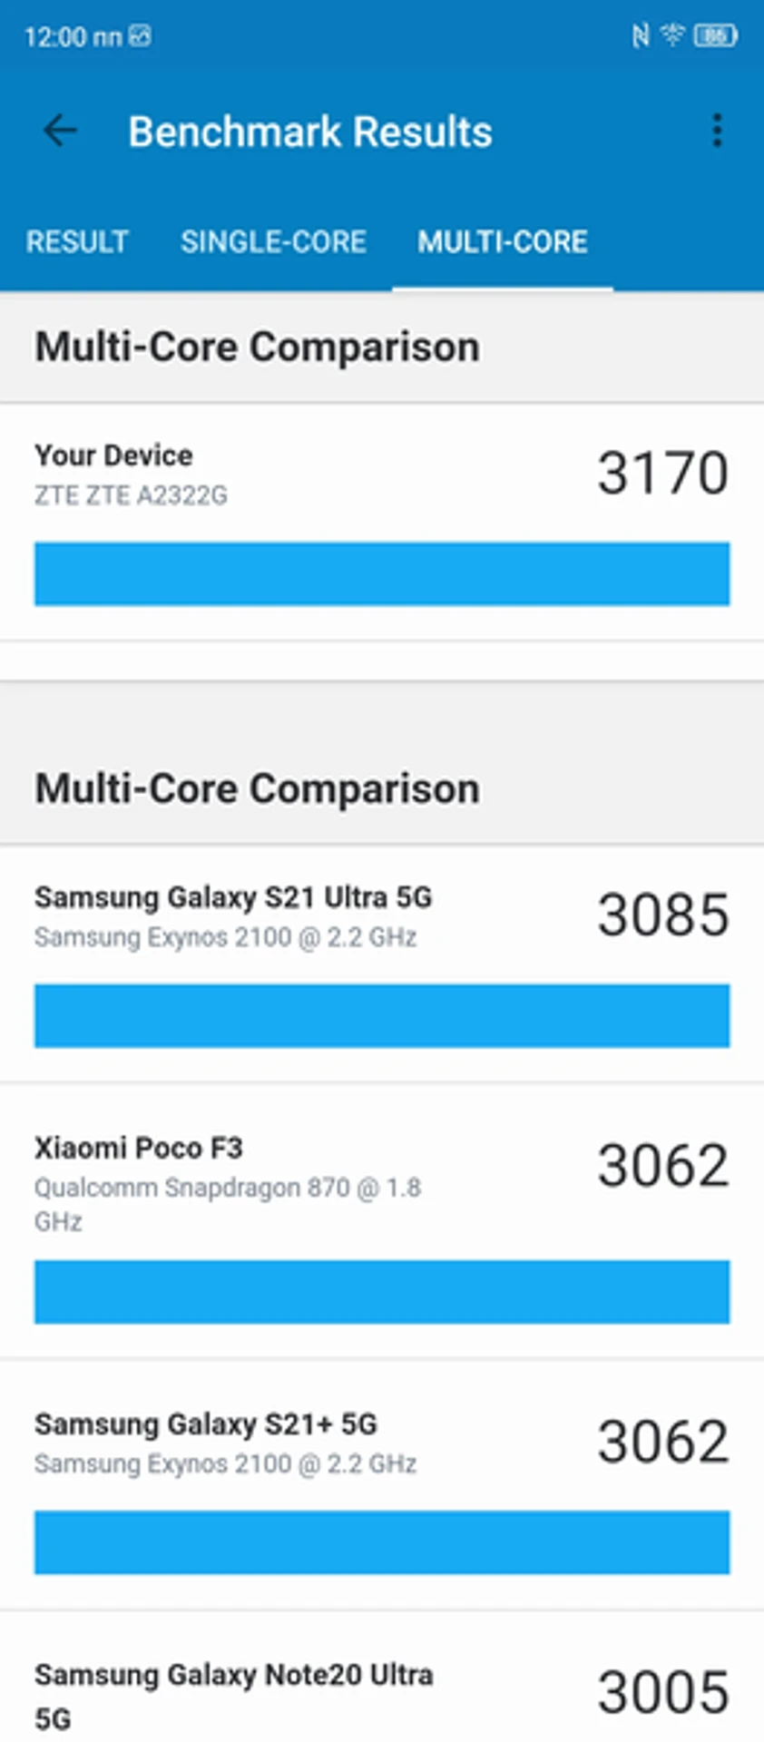
Task: Tap the ZTE A2322G device bar
Action: (x=382, y=573)
